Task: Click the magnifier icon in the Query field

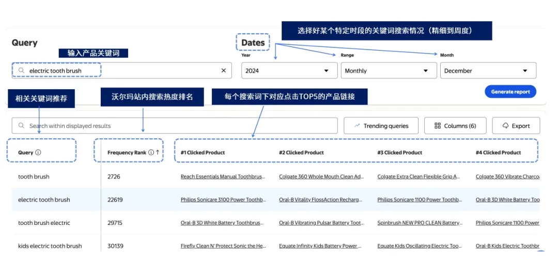Action: tap(22, 70)
